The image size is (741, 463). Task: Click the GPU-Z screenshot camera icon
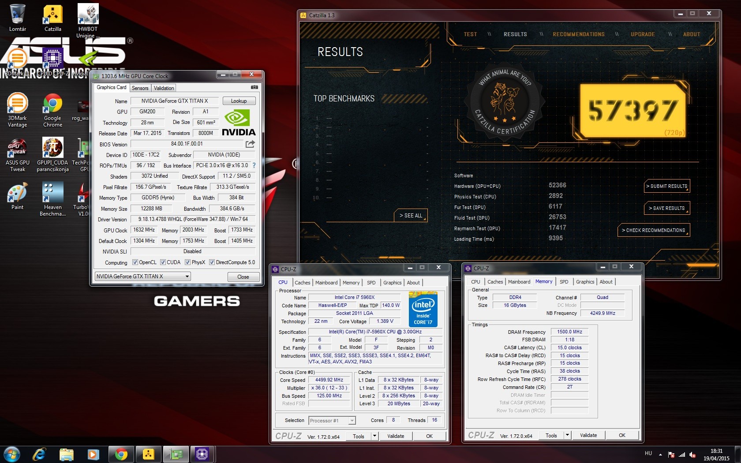click(x=254, y=87)
